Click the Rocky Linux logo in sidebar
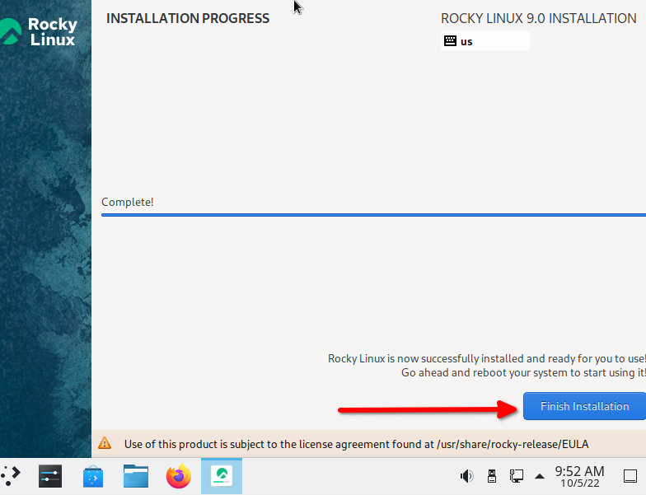646x495 pixels. 40,31
